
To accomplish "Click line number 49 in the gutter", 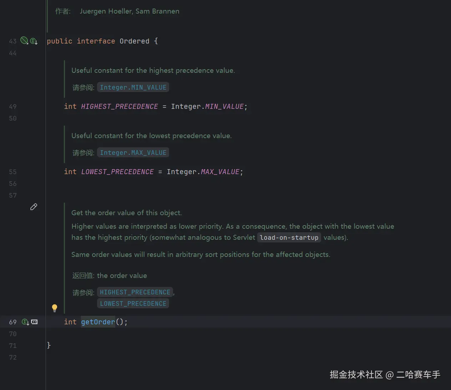I will [13, 107].
